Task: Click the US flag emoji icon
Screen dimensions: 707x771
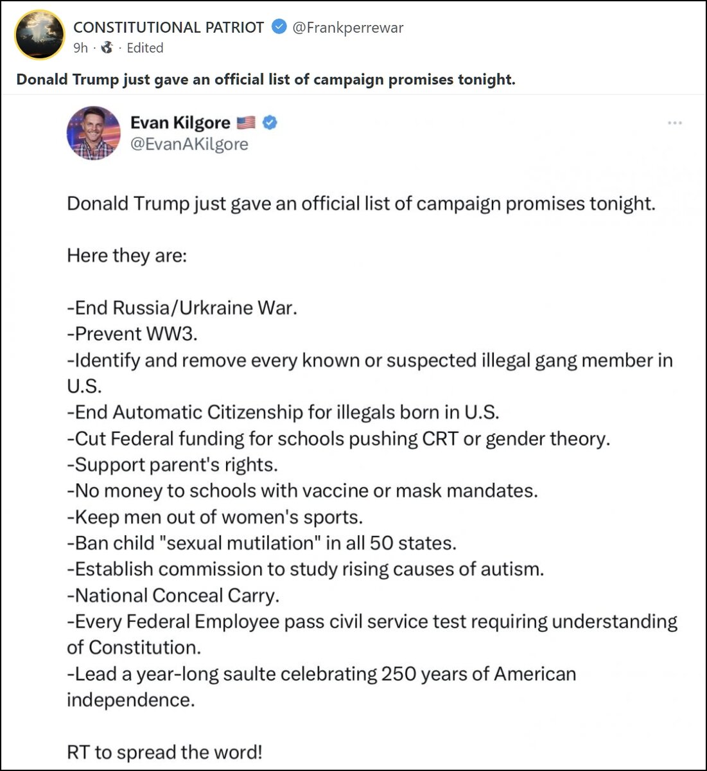Action: pyautogui.click(x=246, y=123)
